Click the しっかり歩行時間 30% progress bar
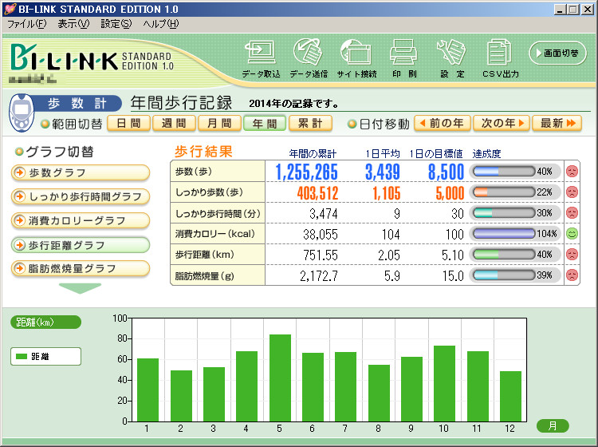Image resolution: width=598 pixels, height=447 pixels. [x=504, y=212]
